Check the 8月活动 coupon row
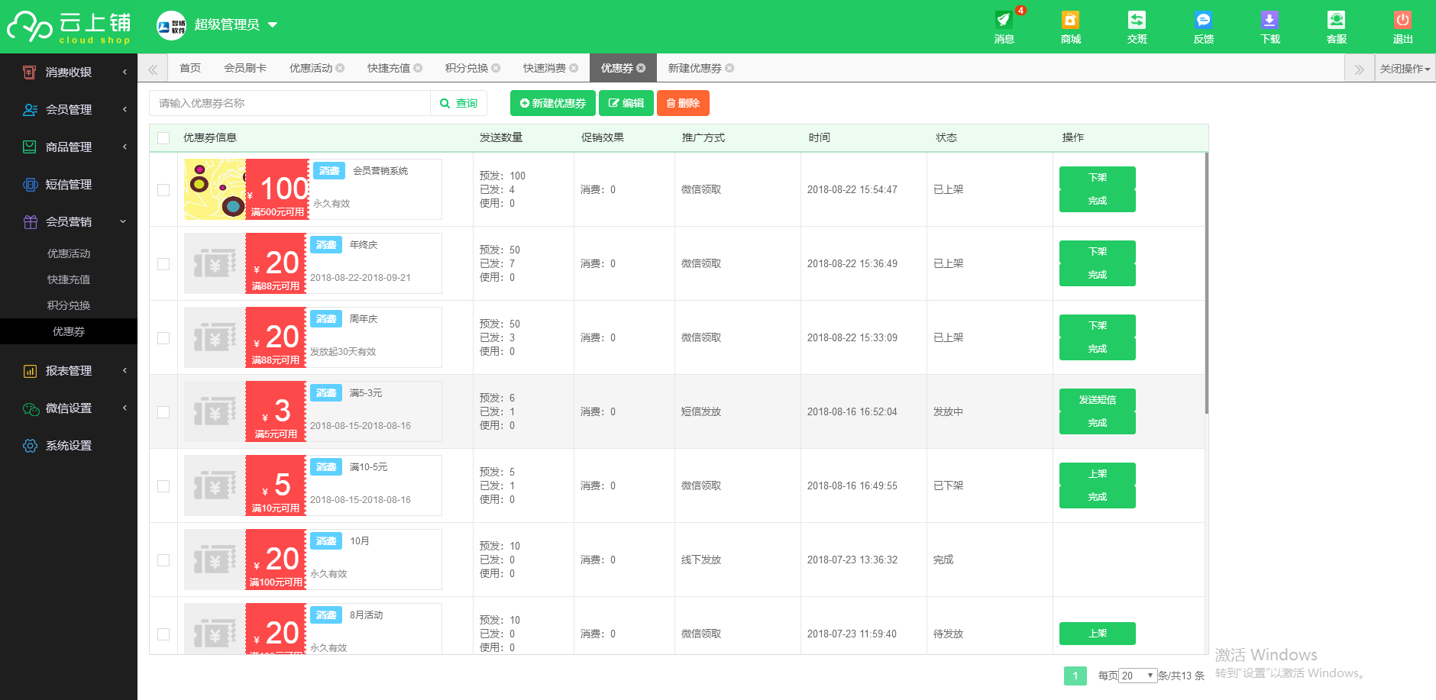Image resolution: width=1436 pixels, height=700 pixels. 163,634
